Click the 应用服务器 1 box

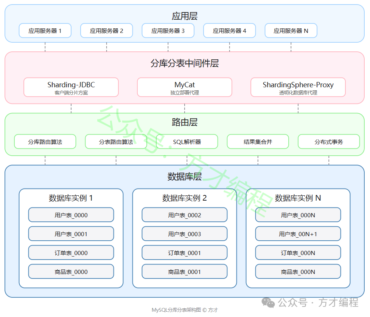coord(45,31)
